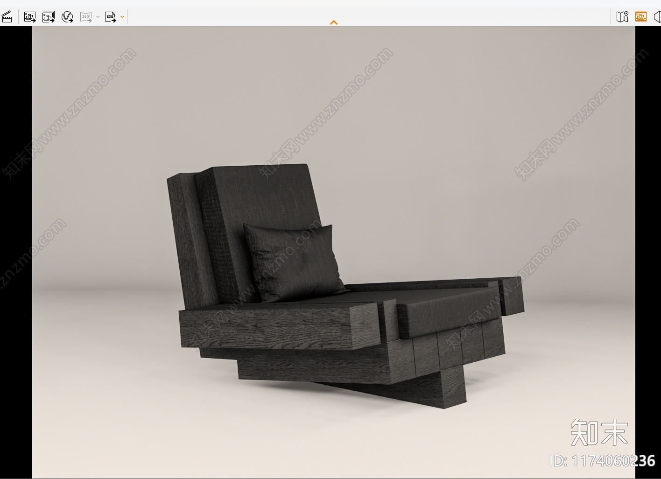Open the video editor clapperboard icon

point(7,17)
